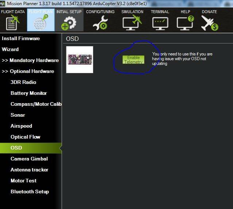This screenshot has width=233, height=209.
Task: Click the OSD telemetry help text
Action: tap(182, 59)
